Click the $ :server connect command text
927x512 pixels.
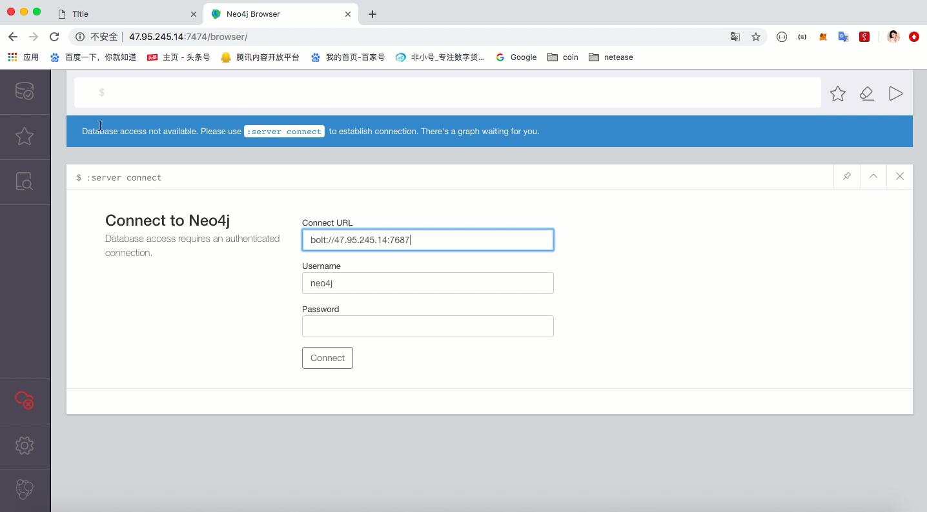click(x=119, y=177)
